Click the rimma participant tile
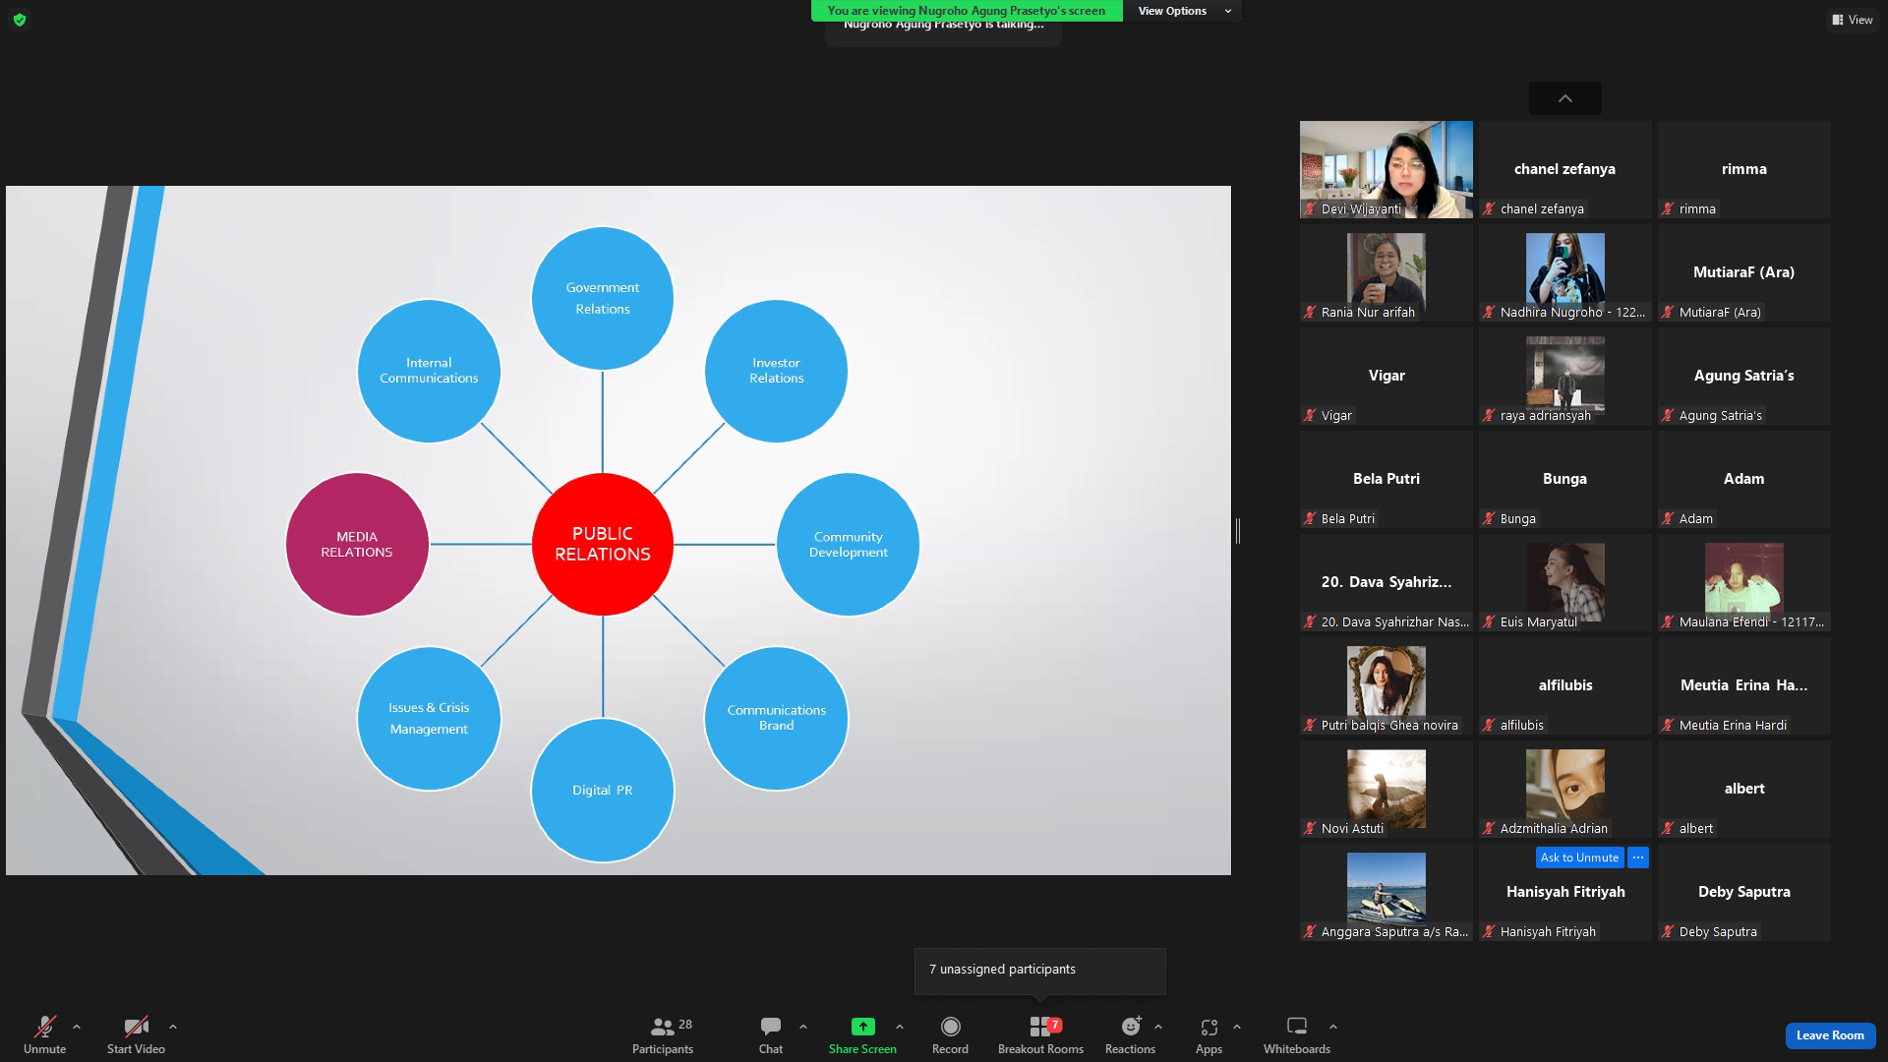 1744,169
